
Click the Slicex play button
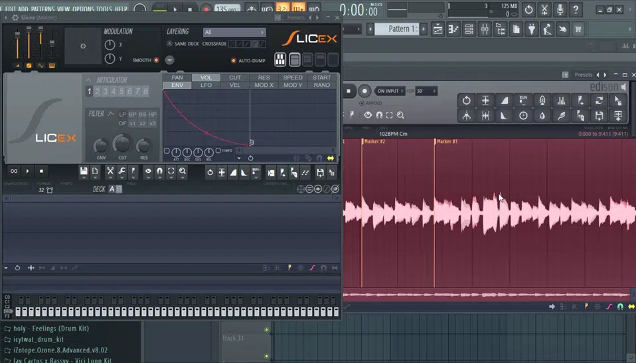[x=28, y=171]
